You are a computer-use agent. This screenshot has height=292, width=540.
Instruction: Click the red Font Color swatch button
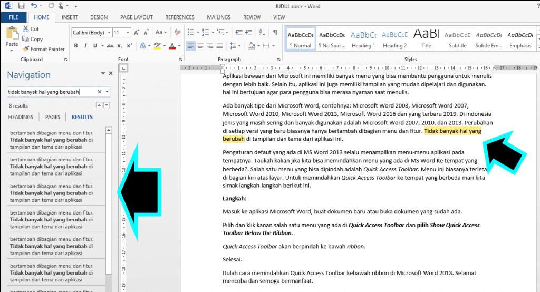[172, 46]
